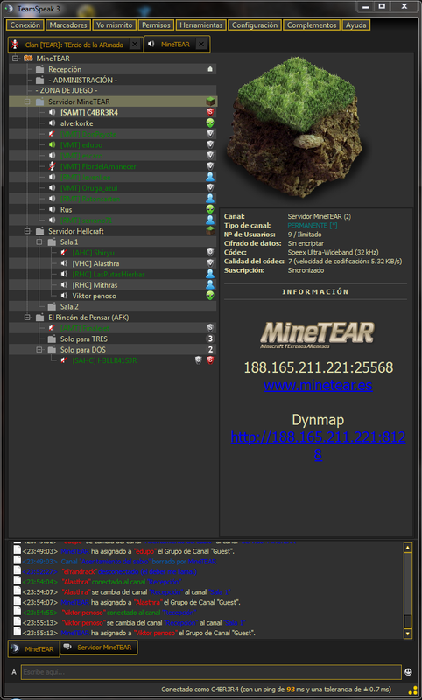422x700 pixels.
Task: Switch to Servidor MineTEAR channel chat tab
Action: tap(99, 647)
